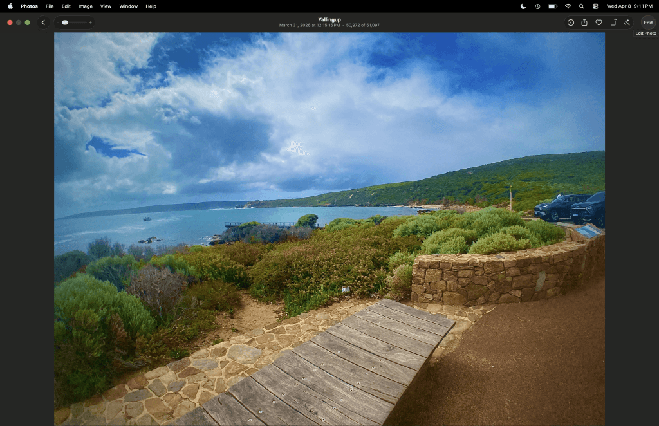Click the displayed Yallingup photo

click(x=329, y=225)
